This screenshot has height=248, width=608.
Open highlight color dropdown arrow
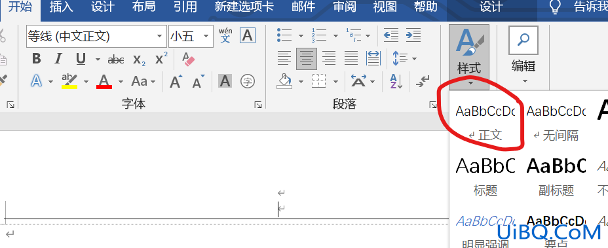point(86,81)
